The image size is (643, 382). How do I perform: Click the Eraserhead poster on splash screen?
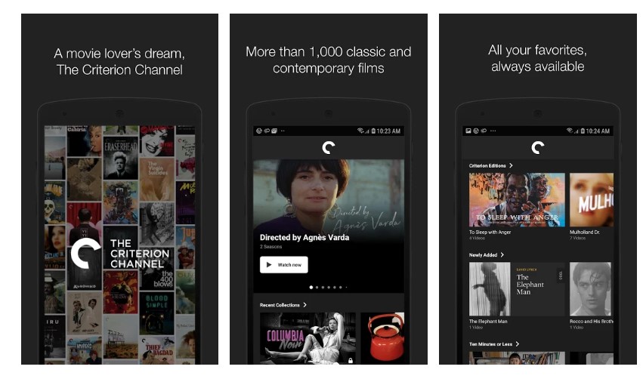coord(121,157)
